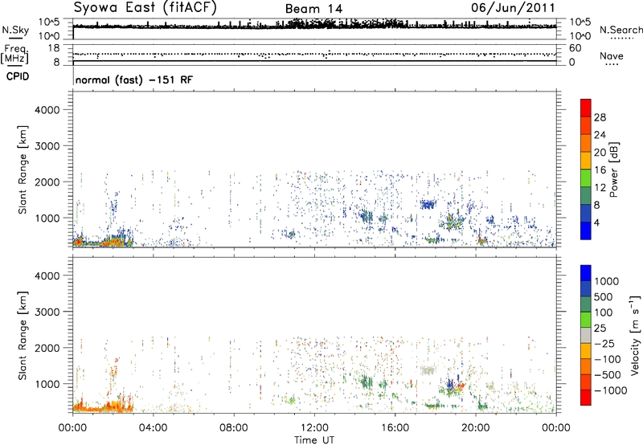The image size is (643, 445).
Task: Click the '1000' velocity colorbar tick label
Action: click(607, 281)
